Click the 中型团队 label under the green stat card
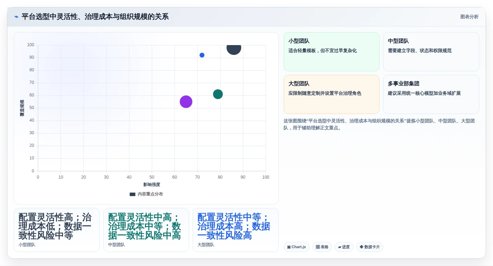 (117, 245)
